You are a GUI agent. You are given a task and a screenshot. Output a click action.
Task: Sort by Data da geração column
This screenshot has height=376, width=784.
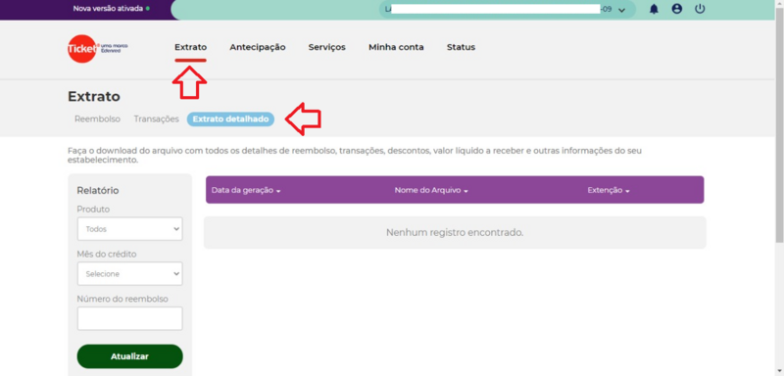(246, 190)
